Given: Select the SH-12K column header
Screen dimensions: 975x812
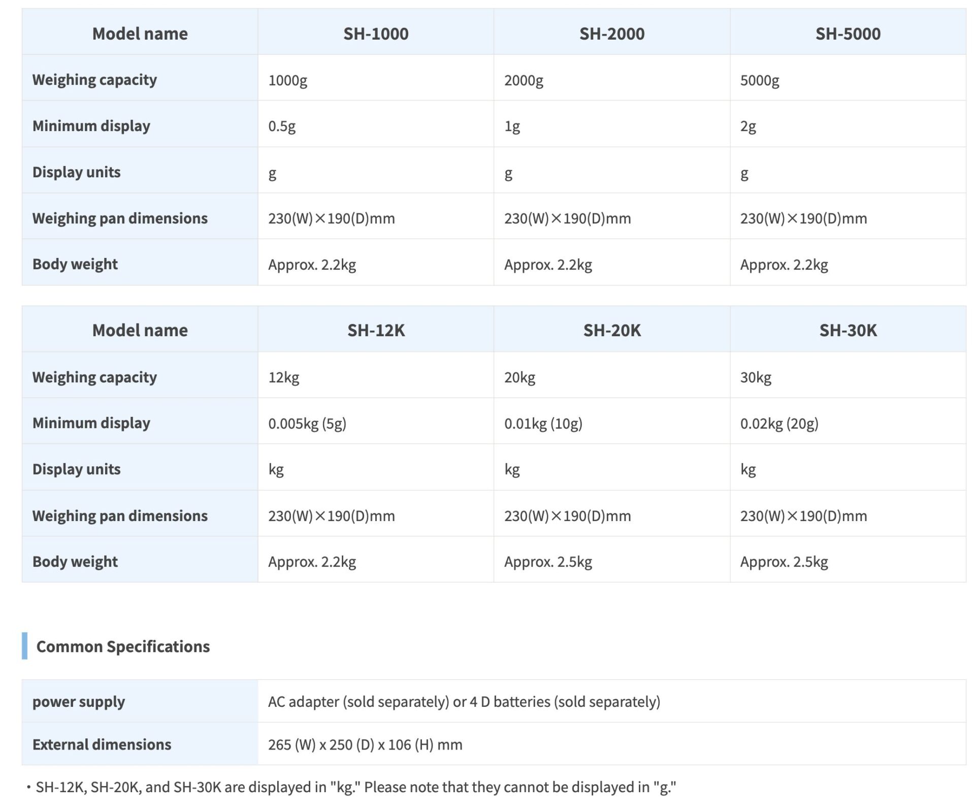Looking at the screenshot, I should pos(376,330).
